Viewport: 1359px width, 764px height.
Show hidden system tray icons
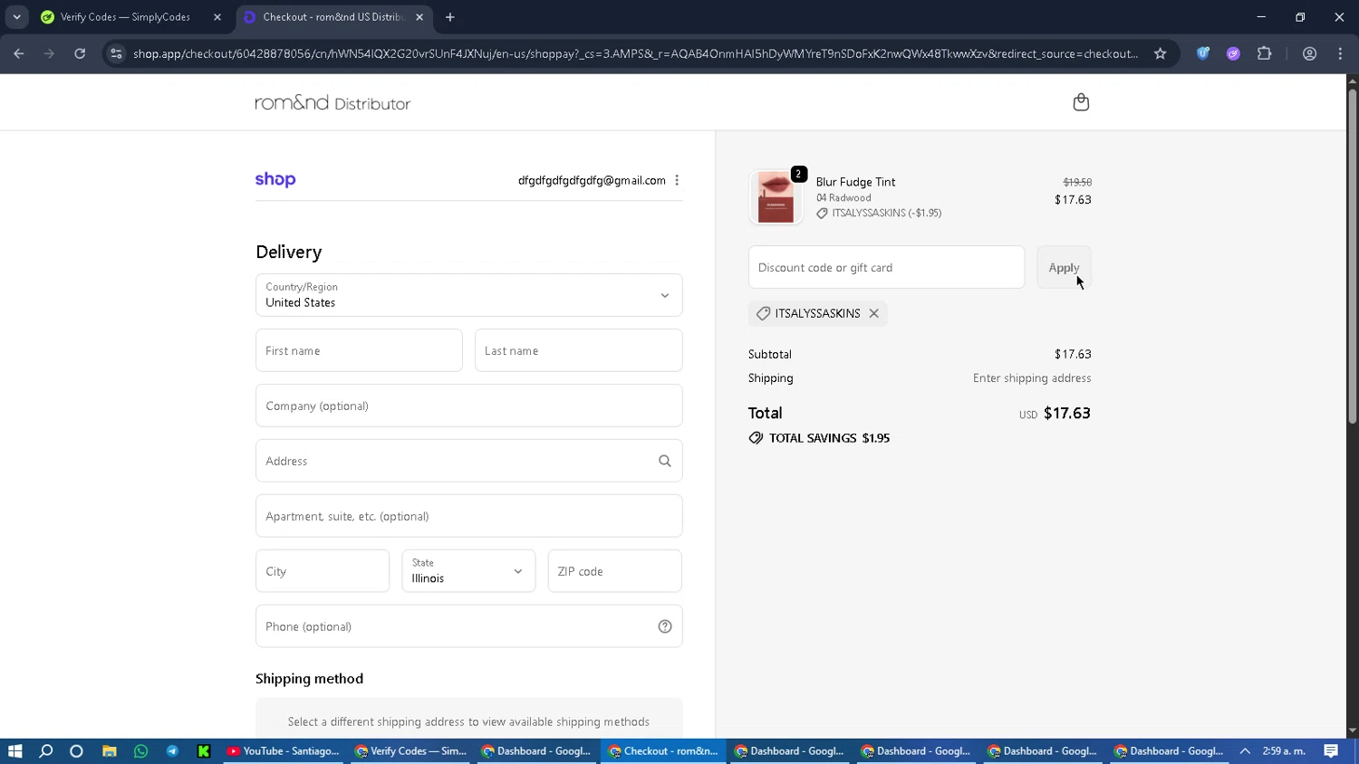coord(1245,750)
